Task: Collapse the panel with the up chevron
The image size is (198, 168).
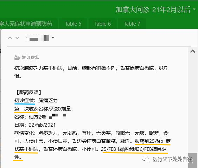Action: point(193,52)
